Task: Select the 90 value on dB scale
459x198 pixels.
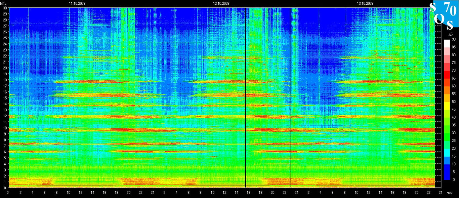Action: coord(453,39)
